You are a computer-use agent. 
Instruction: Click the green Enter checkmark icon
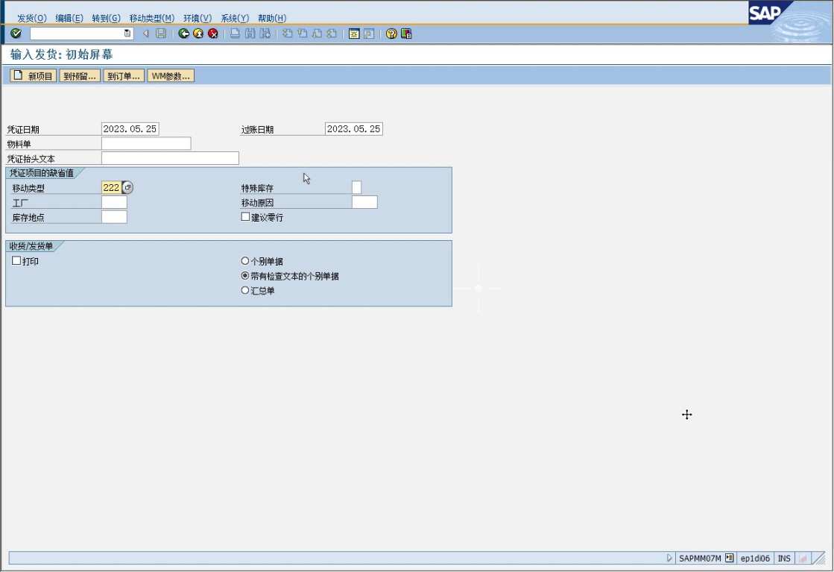pos(16,34)
